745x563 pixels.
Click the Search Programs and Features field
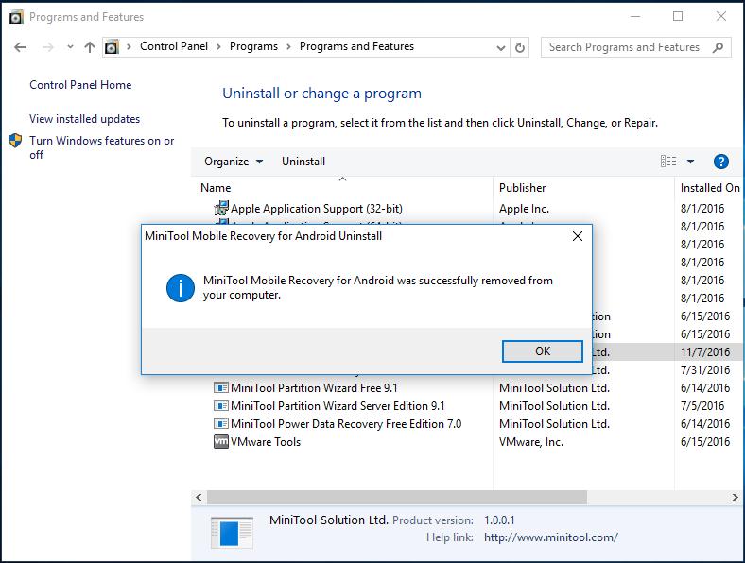point(635,47)
